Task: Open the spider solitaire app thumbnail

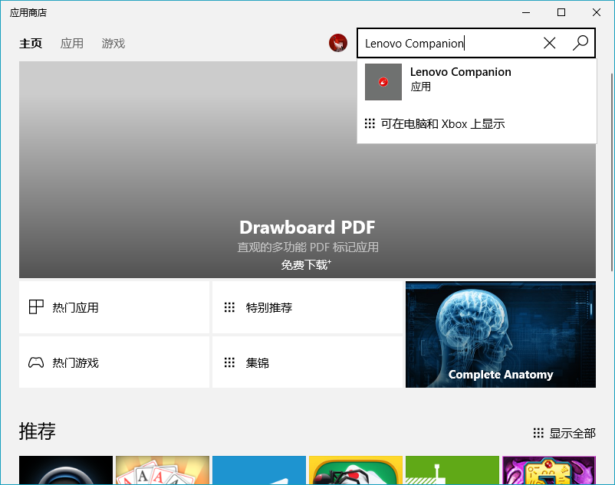Action: point(356,470)
